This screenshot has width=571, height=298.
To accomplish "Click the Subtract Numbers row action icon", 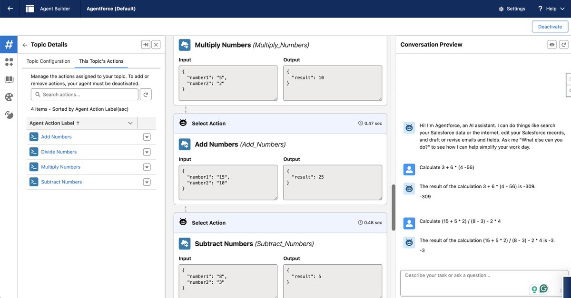I will (33, 182).
